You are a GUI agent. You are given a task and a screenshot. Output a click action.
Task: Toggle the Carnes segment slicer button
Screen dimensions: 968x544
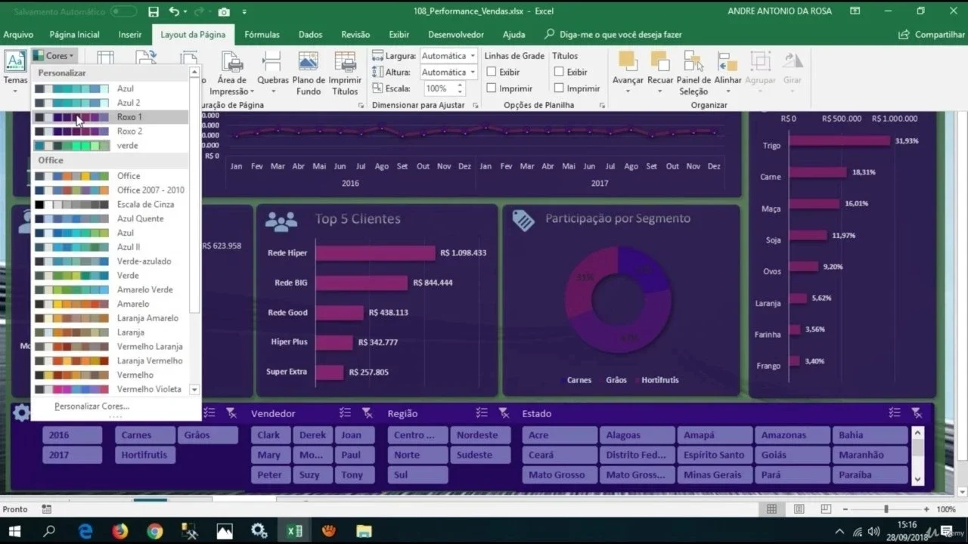(145, 435)
